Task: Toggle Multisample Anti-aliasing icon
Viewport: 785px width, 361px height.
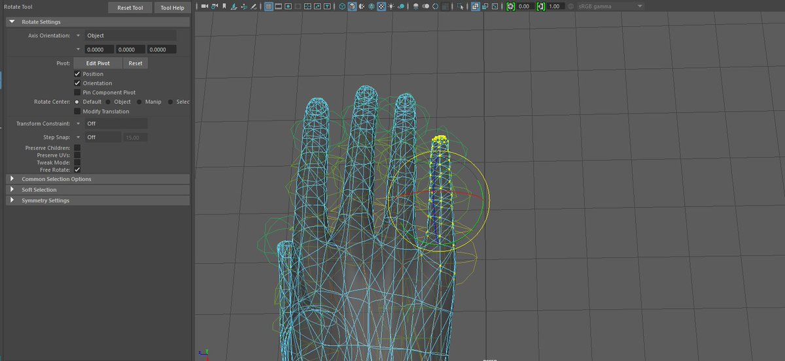Action: pos(435,6)
